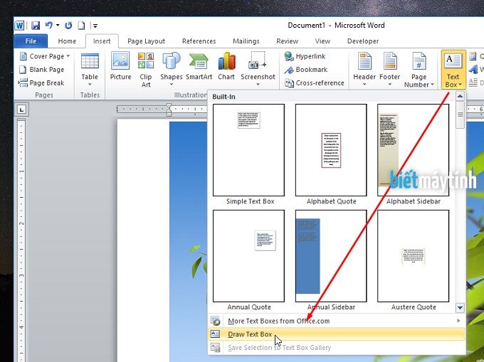This screenshot has height=362, width=484.
Task: Click the Word application icon in title bar
Action: [19, 26]
